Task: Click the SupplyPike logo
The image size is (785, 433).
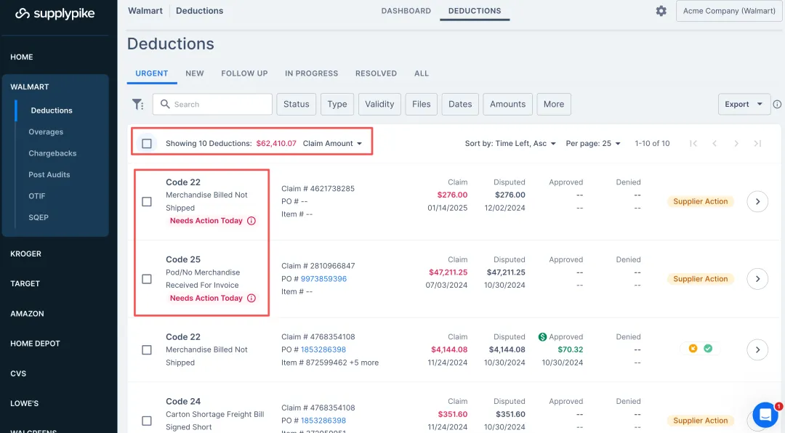Action: click(x=55, y=13)
